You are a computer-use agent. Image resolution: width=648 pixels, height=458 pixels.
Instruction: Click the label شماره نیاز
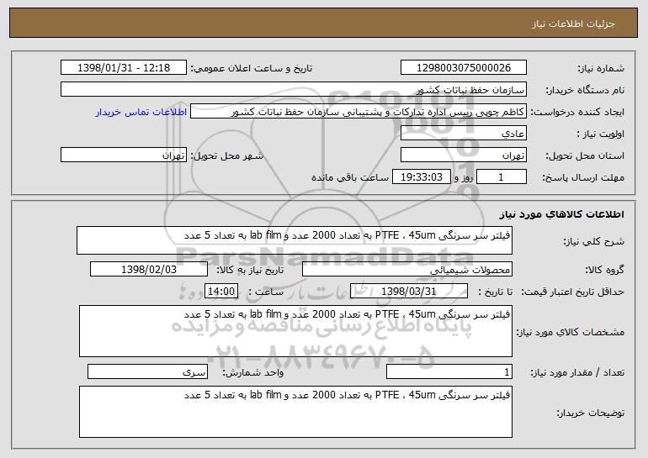tap(603, 69)
